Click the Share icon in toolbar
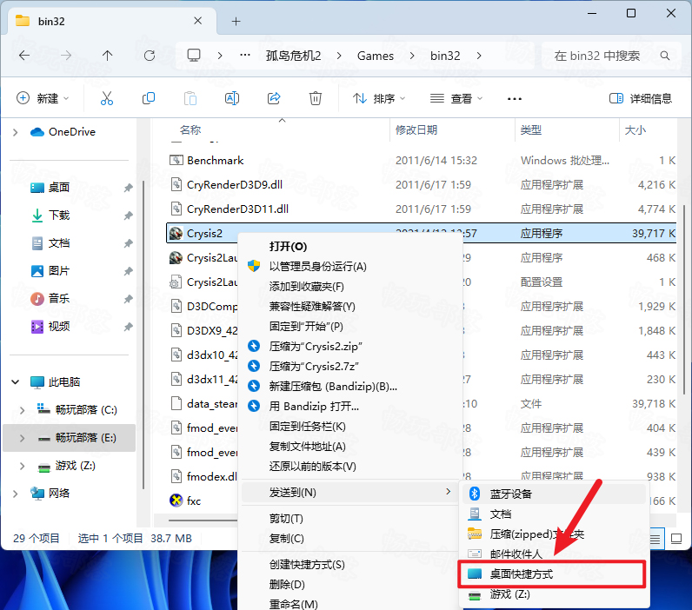Viewport: 692px width, 610px height. 274,98
